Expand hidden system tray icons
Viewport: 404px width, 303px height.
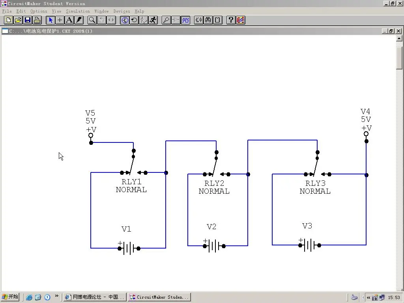point(368,297)
